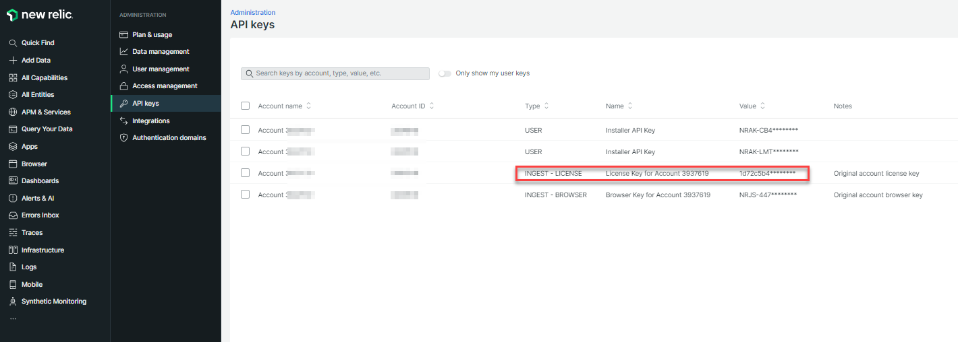Image resolution: width=958 pixels, height=342 pixels.
Task: Check the INGEST - BROWSER row checkbox
Action: (x=245, y=195)
